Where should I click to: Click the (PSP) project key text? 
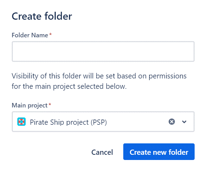tap(99, 122)
